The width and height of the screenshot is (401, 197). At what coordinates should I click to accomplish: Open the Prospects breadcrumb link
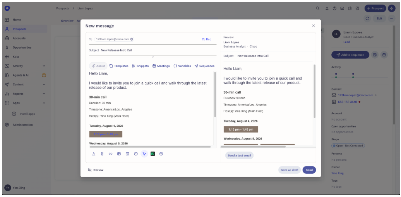(x=63, y=8)
